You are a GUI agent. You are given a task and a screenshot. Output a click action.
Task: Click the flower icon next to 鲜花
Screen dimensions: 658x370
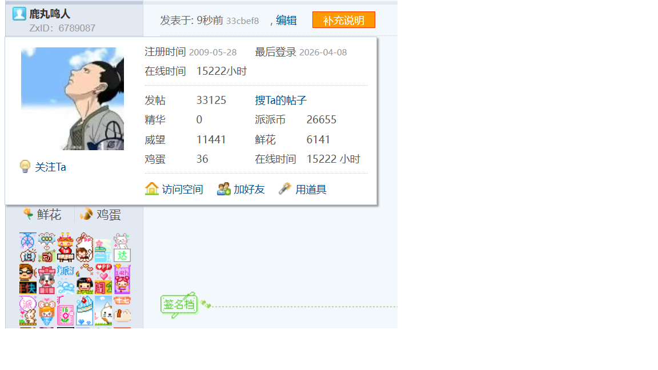pyautogui.click(x=27, y=214)
